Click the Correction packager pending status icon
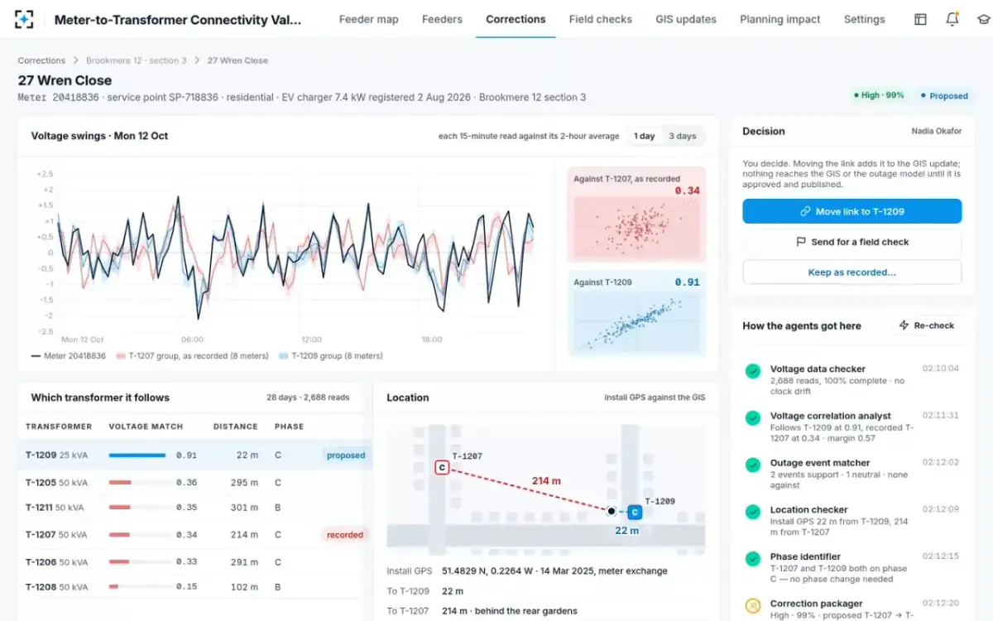993x621 pixels. point(752,606)
